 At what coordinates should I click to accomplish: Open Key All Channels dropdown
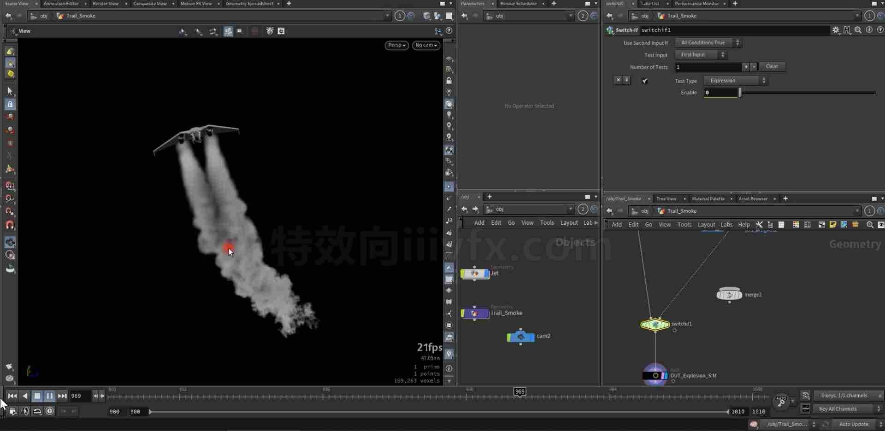point(848,409)
